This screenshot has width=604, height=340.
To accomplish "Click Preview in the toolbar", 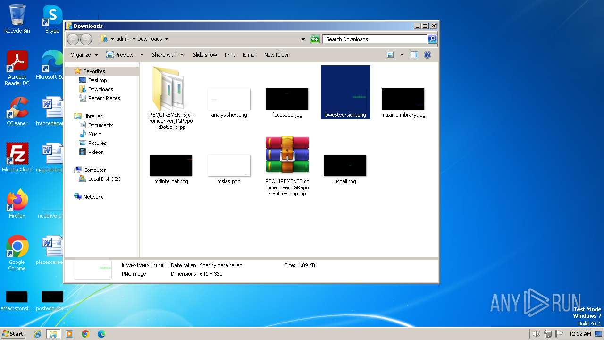I will (120, 55).
